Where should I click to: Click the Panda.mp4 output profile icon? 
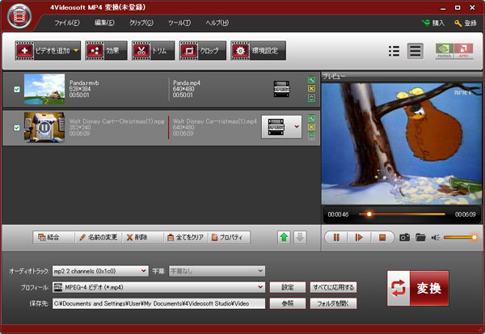coord(281,89)
